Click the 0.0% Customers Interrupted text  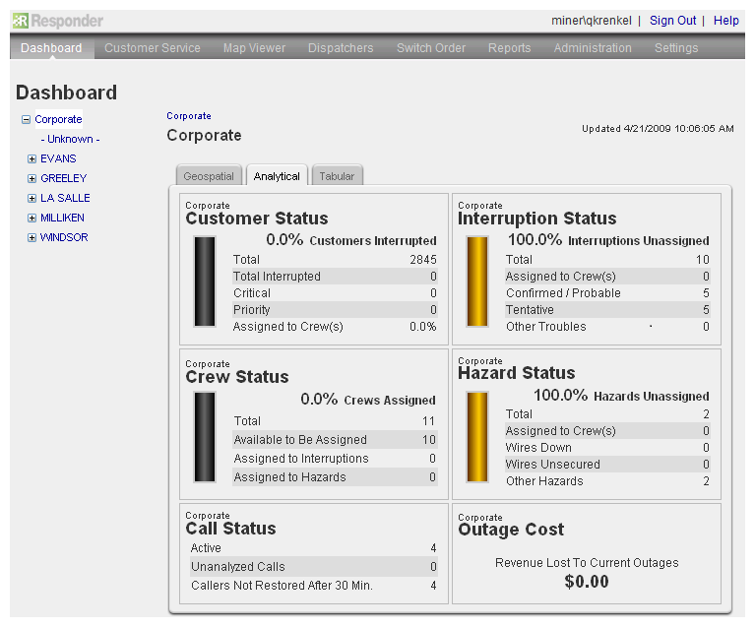pyautogui.click(x=351, y=240)
